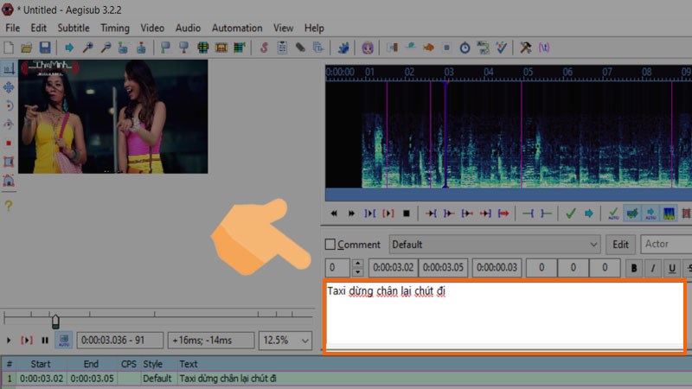This screenshot has width=692, height=389.
Task: Click the subtitle text edit box
Action: 505,315
